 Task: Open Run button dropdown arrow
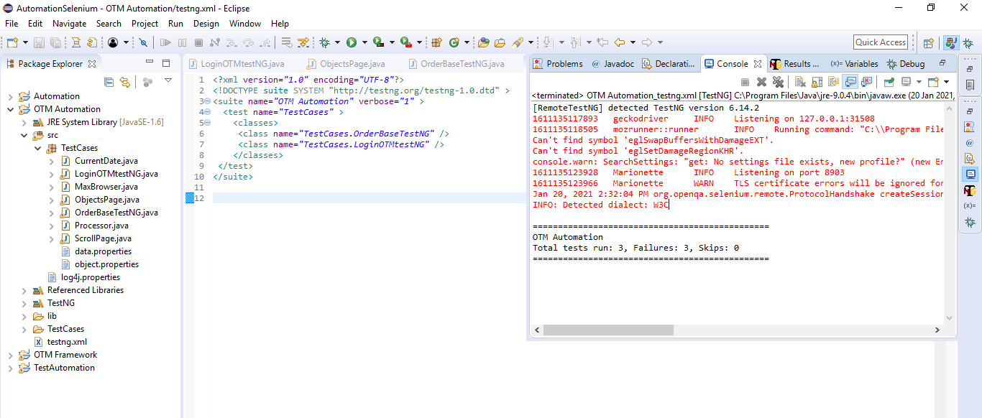point(364,42)
